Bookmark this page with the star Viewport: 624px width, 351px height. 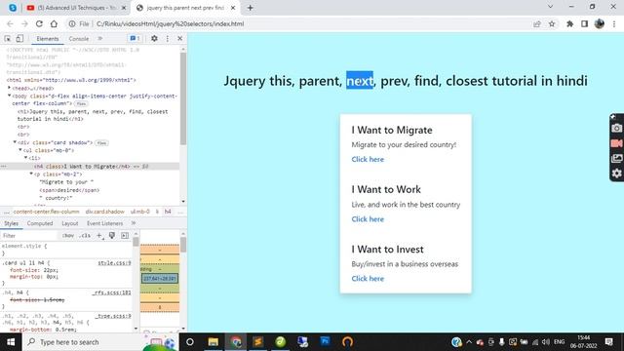click(552, 23)
